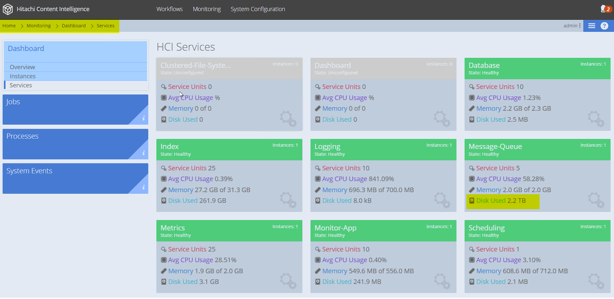Viewport: 614px width, 299px height.
Task: Click Monitoring in the breadcrumb
Action: (39, 25)
